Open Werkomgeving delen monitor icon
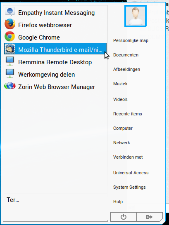 point(10,74)
